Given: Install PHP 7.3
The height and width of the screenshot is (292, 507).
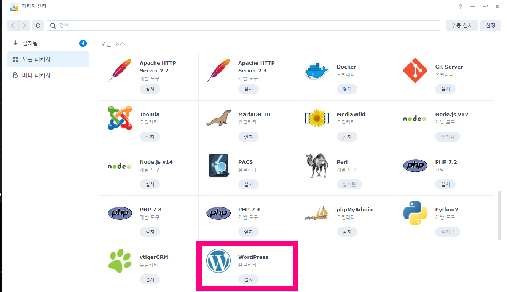Looking at the screenshot, I should 150,232.
